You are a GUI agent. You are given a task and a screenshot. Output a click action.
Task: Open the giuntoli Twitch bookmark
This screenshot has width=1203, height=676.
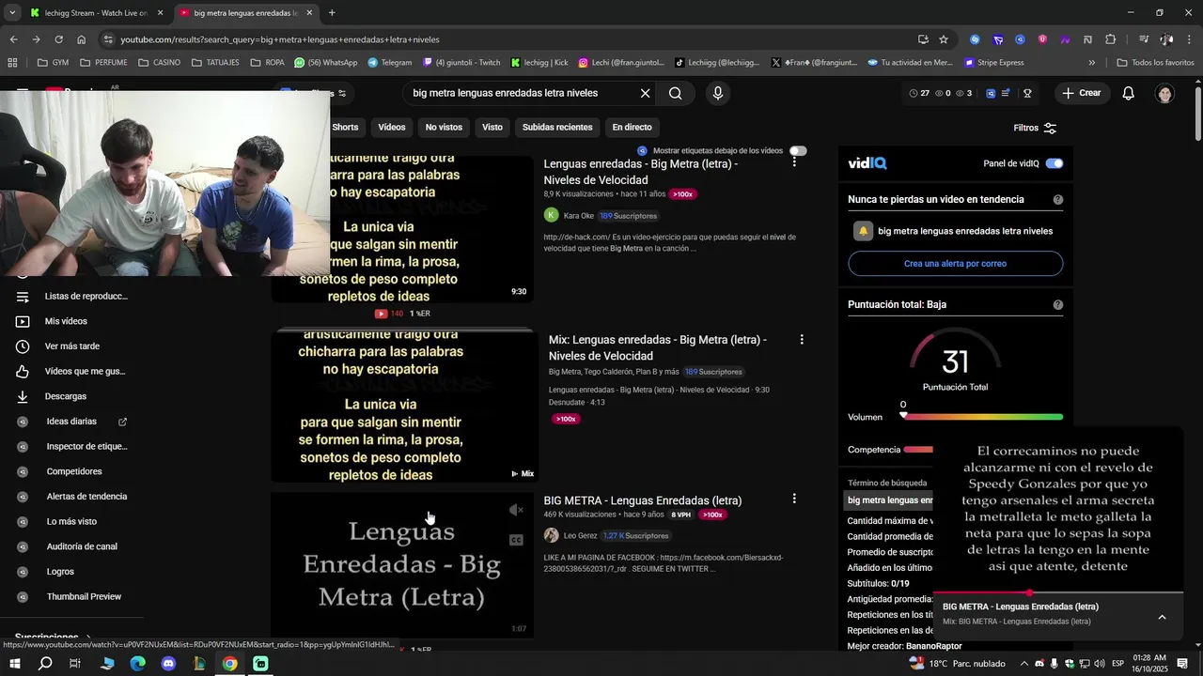(x=461, y=63)
